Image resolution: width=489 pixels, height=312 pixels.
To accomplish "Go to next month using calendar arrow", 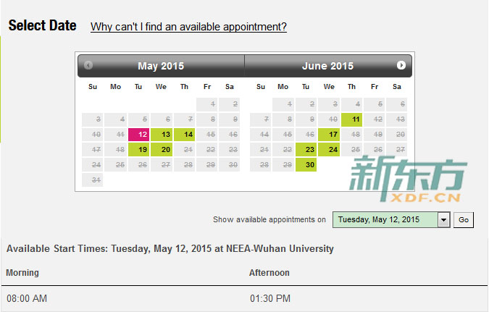I will (x=401, y=65).
